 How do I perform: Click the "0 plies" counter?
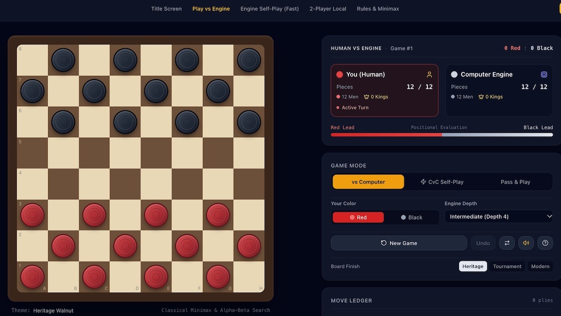(x=543, y=300)
